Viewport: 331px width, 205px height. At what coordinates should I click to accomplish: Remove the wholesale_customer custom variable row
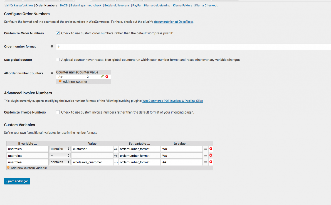pyautogui.click(x=211, y=162)
